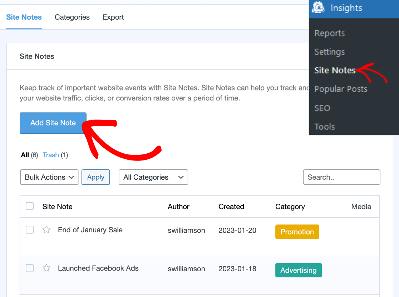
Task: View the Trash filter link
Action: coord(51,155)
